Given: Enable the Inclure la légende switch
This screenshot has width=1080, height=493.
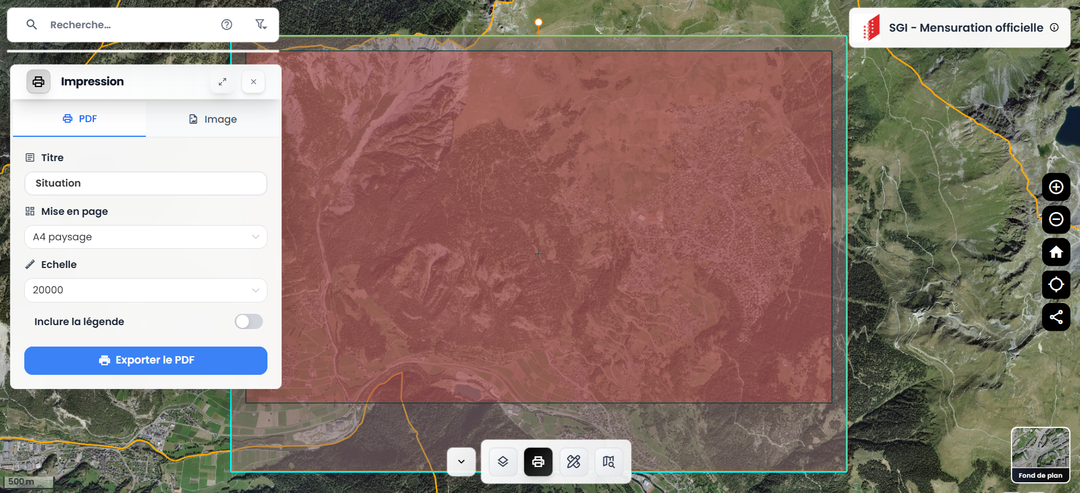Looking at the screenshot, I should tap(249, 322).
